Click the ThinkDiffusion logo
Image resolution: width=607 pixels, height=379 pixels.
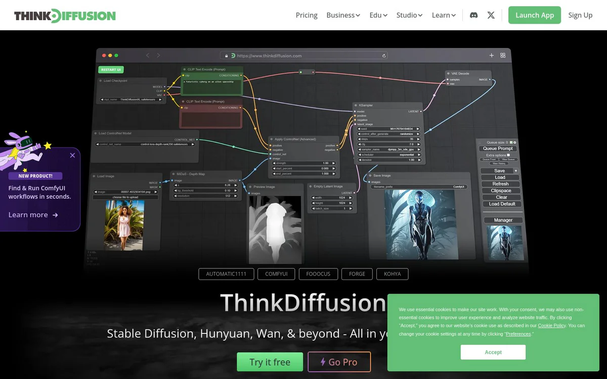(x=65, y=16)
